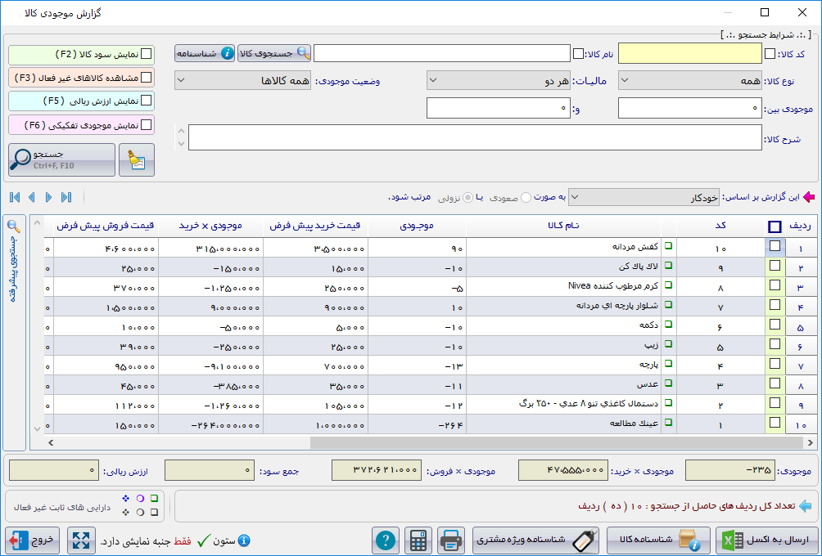Click green square icon of دکمه row
The height and width of the screenshot is (556, 822).
click(x=668, y=324)
